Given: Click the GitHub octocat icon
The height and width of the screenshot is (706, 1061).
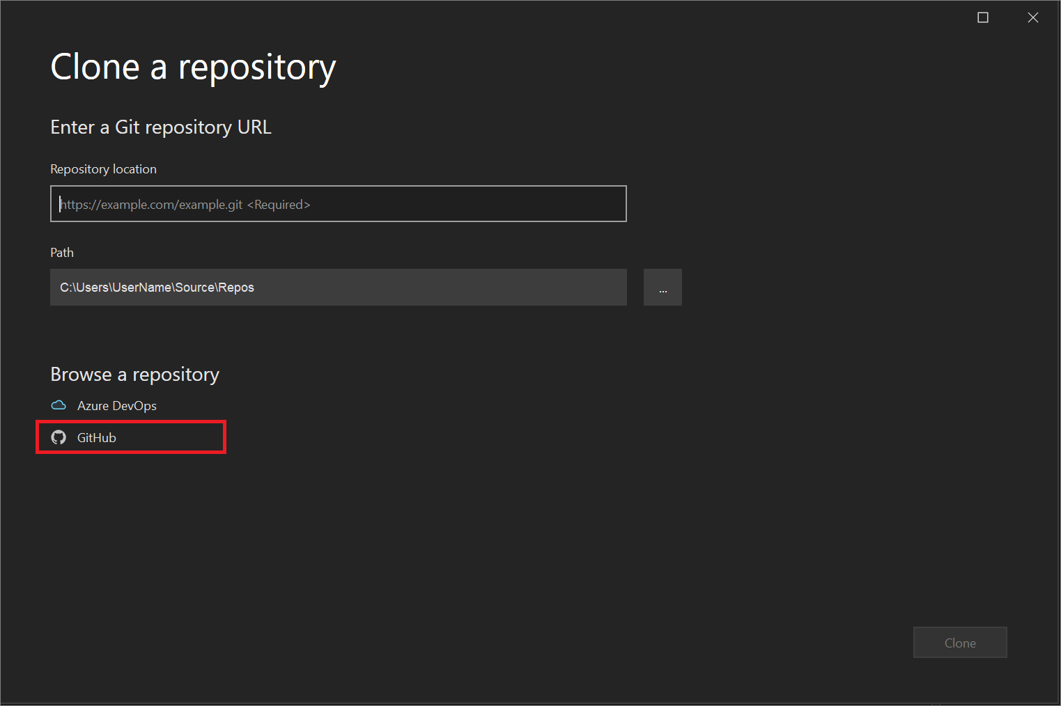Looking at the screenshot, I should [59, 437].
